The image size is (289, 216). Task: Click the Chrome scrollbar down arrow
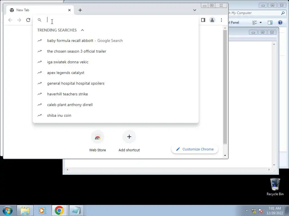225,156
